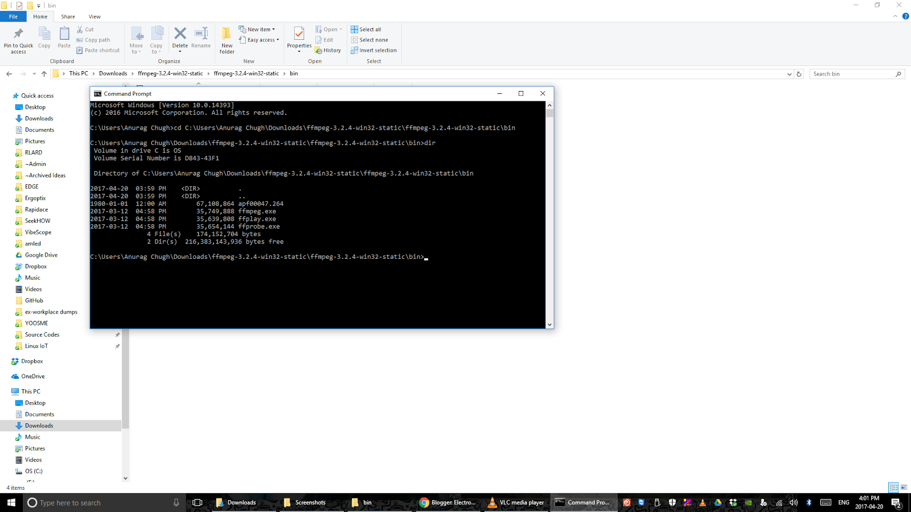This screenshot has width=911, height=512.
Task: Select Downloads under This PC
Action: (x=39, y=426)
